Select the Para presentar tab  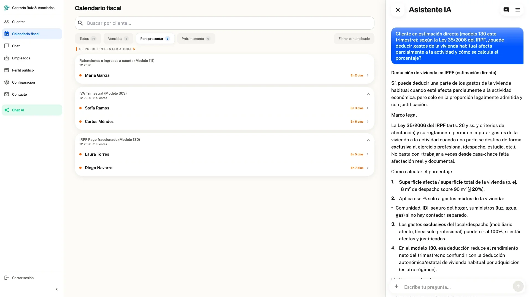click(x=155, y=39)
